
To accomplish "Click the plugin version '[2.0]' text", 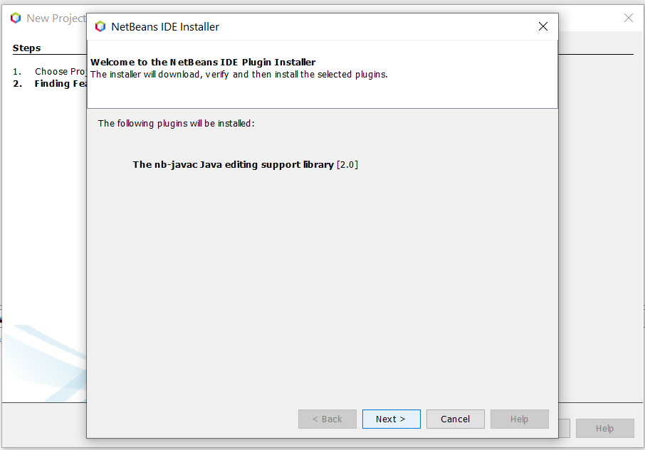I will (347, 165).
